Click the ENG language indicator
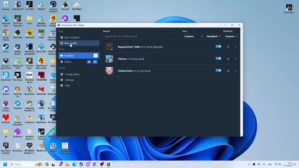The image size is (299, 168). click(x=270, y=164)
